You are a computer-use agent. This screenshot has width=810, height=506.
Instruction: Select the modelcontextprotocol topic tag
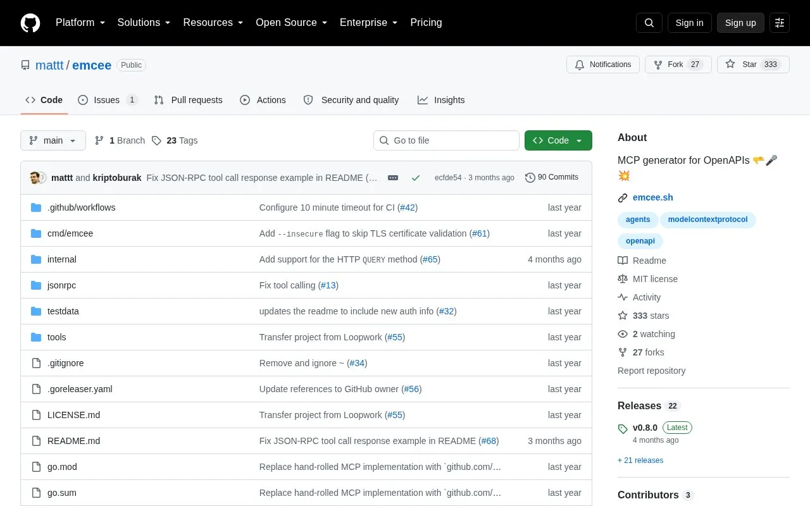click(x=708, y=219)
